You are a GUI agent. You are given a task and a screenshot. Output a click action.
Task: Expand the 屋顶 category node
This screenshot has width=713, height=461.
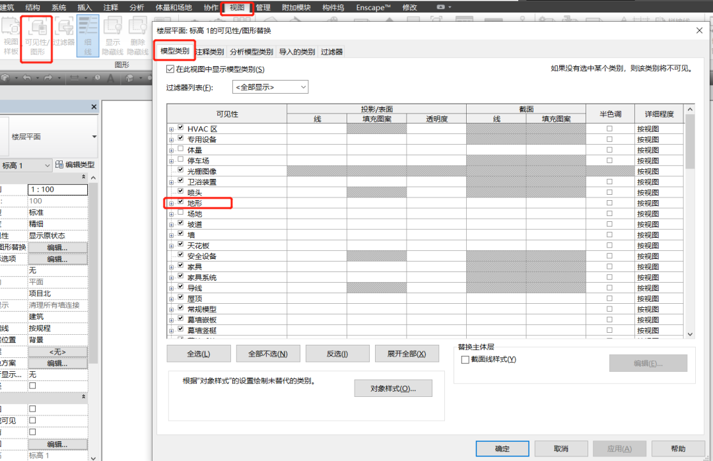coord(172,299)
